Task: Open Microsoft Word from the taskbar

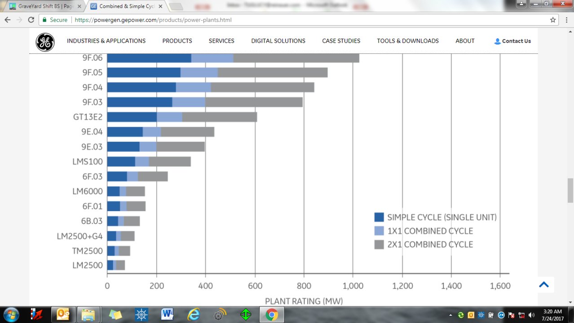Action: (167, 314)
